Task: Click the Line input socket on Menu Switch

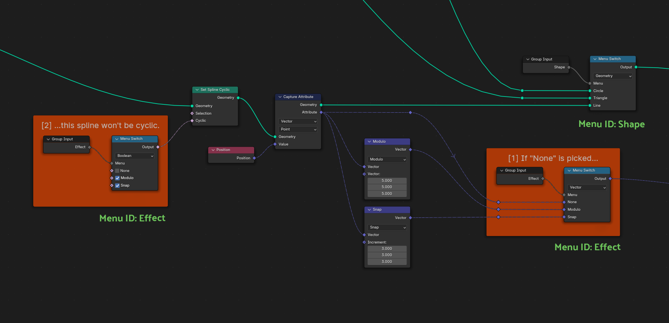Action: tap(590, 106)
